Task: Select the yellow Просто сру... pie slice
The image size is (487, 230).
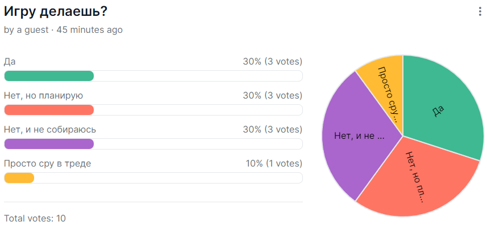Action: coord(386,90)
